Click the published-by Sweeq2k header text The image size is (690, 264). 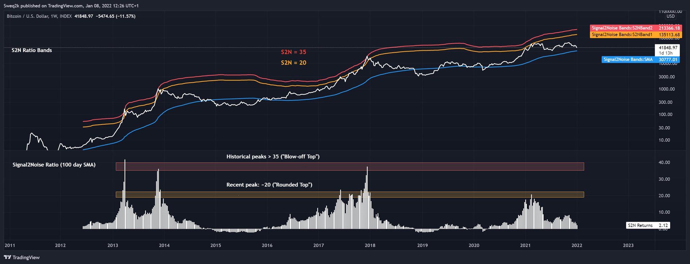point(71,6)
